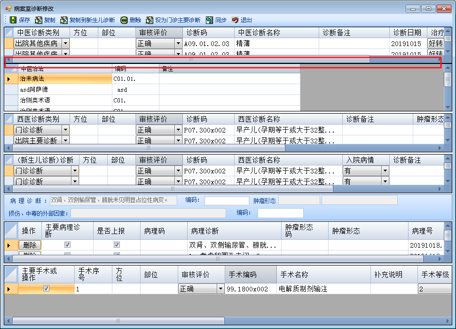Toggle 主要病理诊断 checkbox in first pathology row
456x329 pixels.
click(68, 245)
